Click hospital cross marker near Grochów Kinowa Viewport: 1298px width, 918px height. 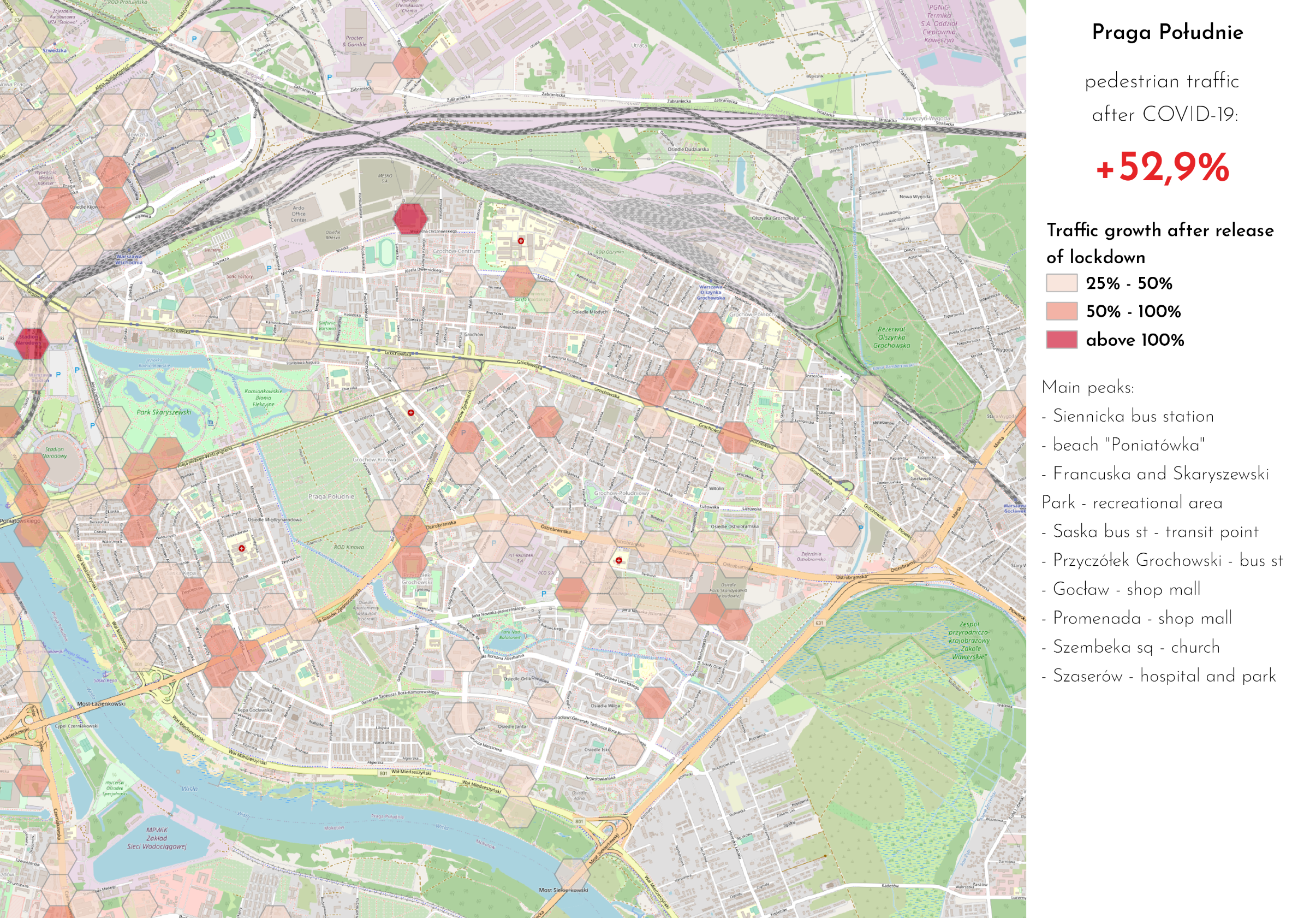411,413
